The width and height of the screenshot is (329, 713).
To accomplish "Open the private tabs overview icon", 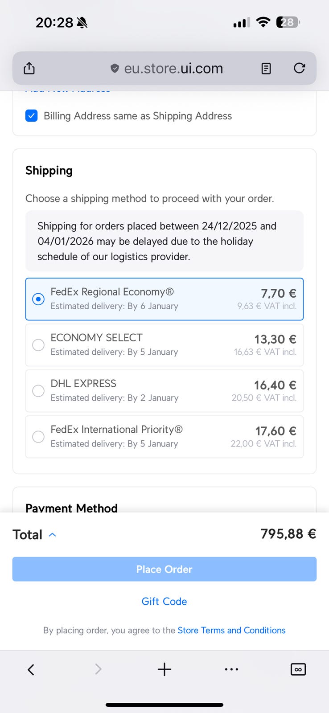I will (298, 669).
